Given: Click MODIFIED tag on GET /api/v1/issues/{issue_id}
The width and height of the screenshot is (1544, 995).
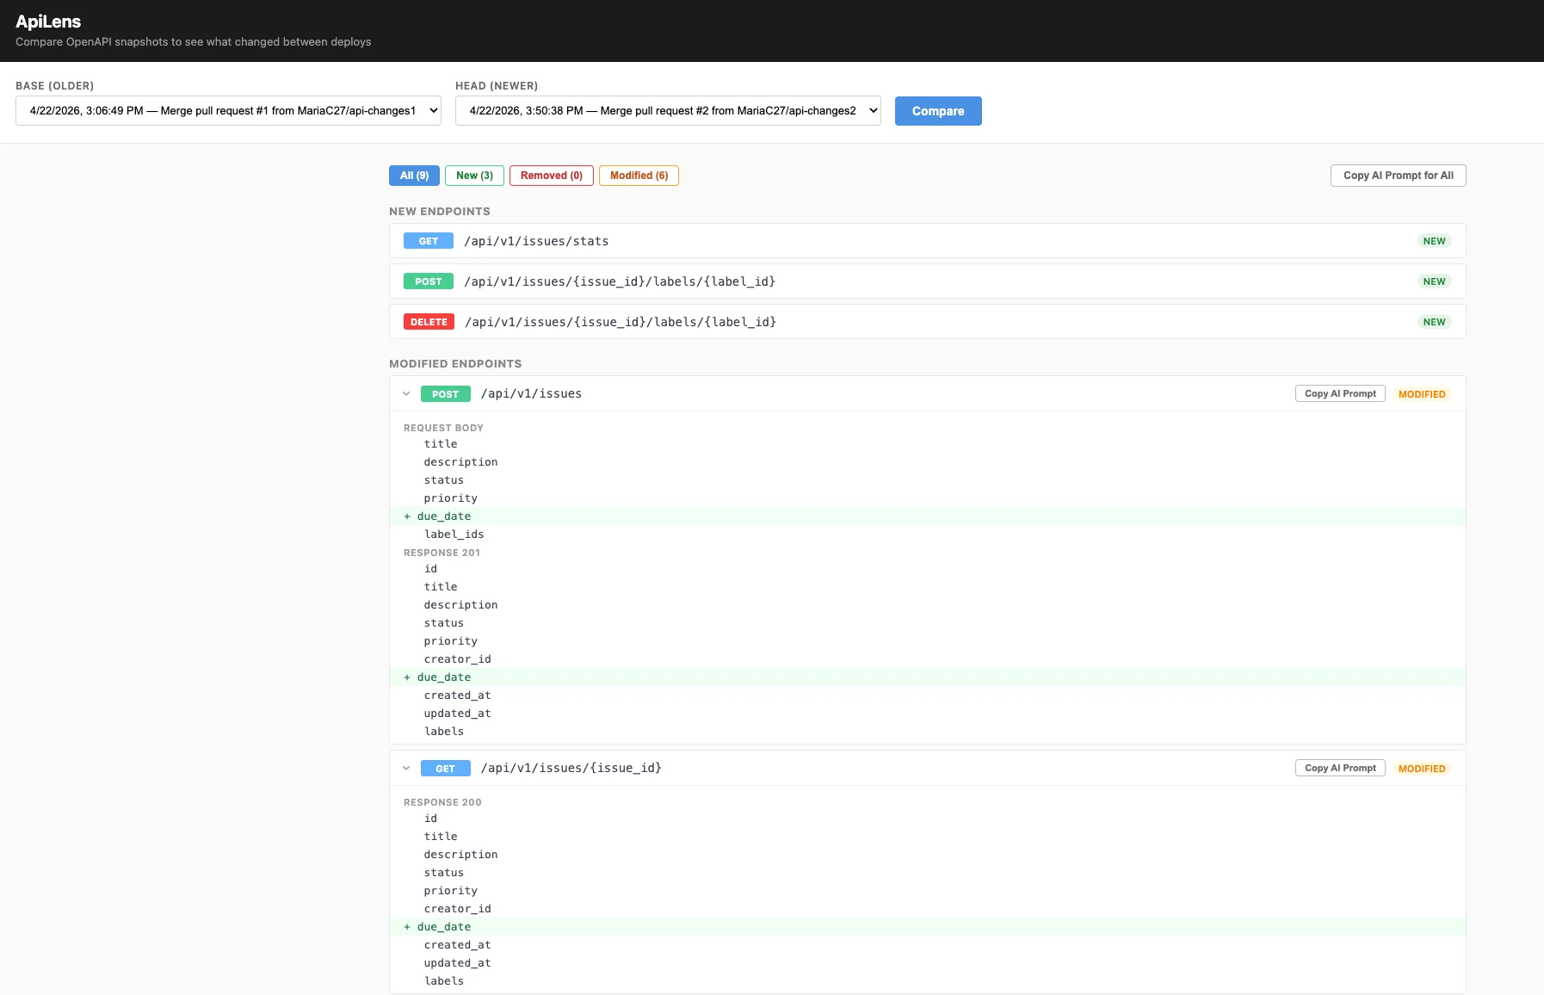Looking at the screenshot, I should 1422,769.
